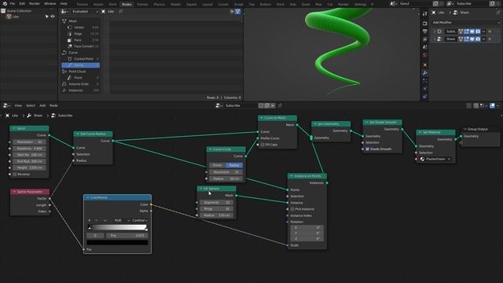Add a new workspace tab
503x283 pixels.
[372, 4]
